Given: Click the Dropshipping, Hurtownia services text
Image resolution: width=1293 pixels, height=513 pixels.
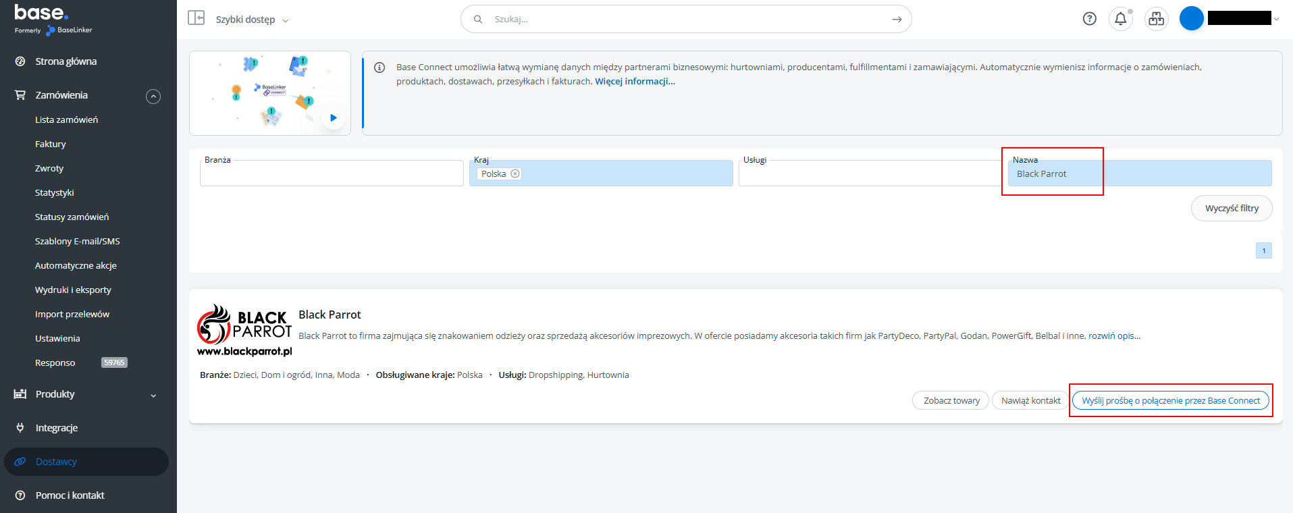Looking at the screenshot, I should [x=579, y=375].
